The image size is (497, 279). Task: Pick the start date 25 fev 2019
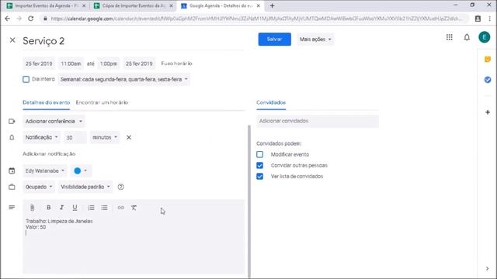[39, 64]
